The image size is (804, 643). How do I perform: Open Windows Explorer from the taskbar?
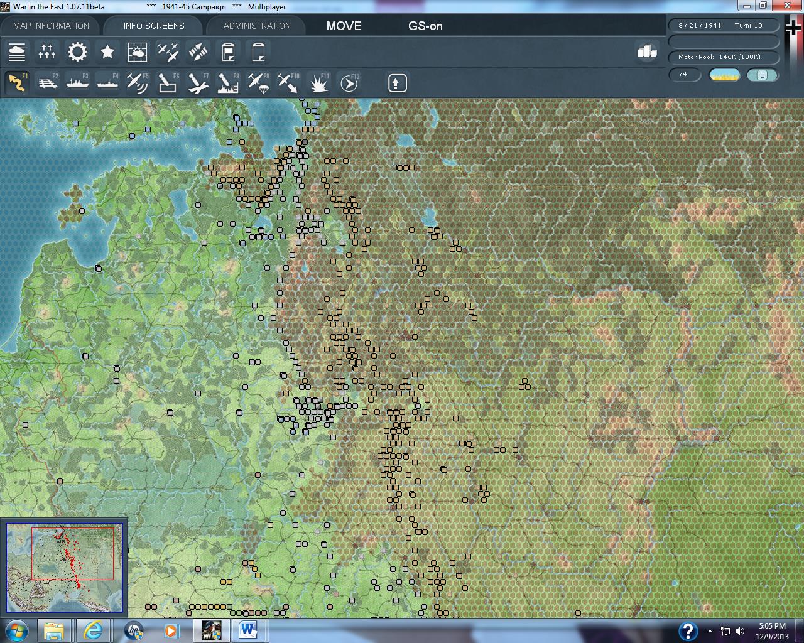click(x=55, y=630)
